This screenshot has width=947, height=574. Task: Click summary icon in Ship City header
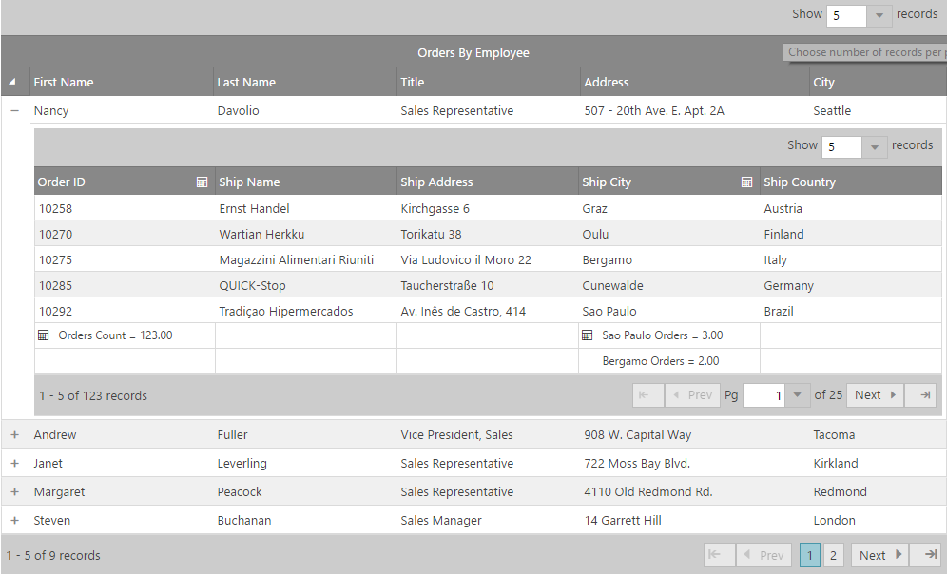click(746, 182)
